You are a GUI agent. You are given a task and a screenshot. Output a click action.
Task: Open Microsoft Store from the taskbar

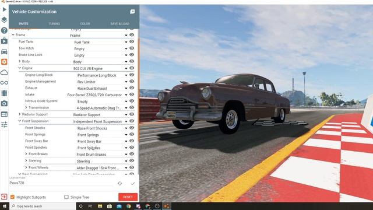110,206
